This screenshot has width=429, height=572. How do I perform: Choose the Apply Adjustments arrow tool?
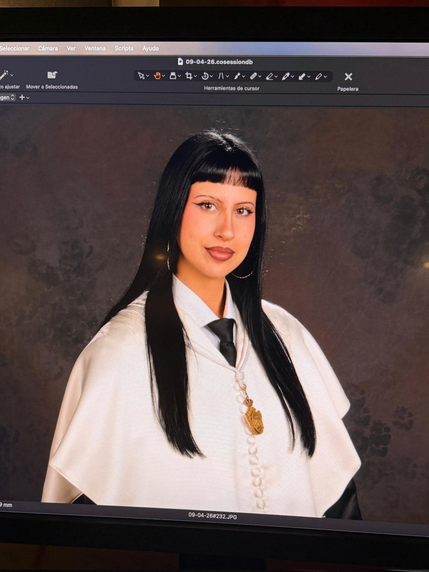pyautogui.click(x=302, y=76)
